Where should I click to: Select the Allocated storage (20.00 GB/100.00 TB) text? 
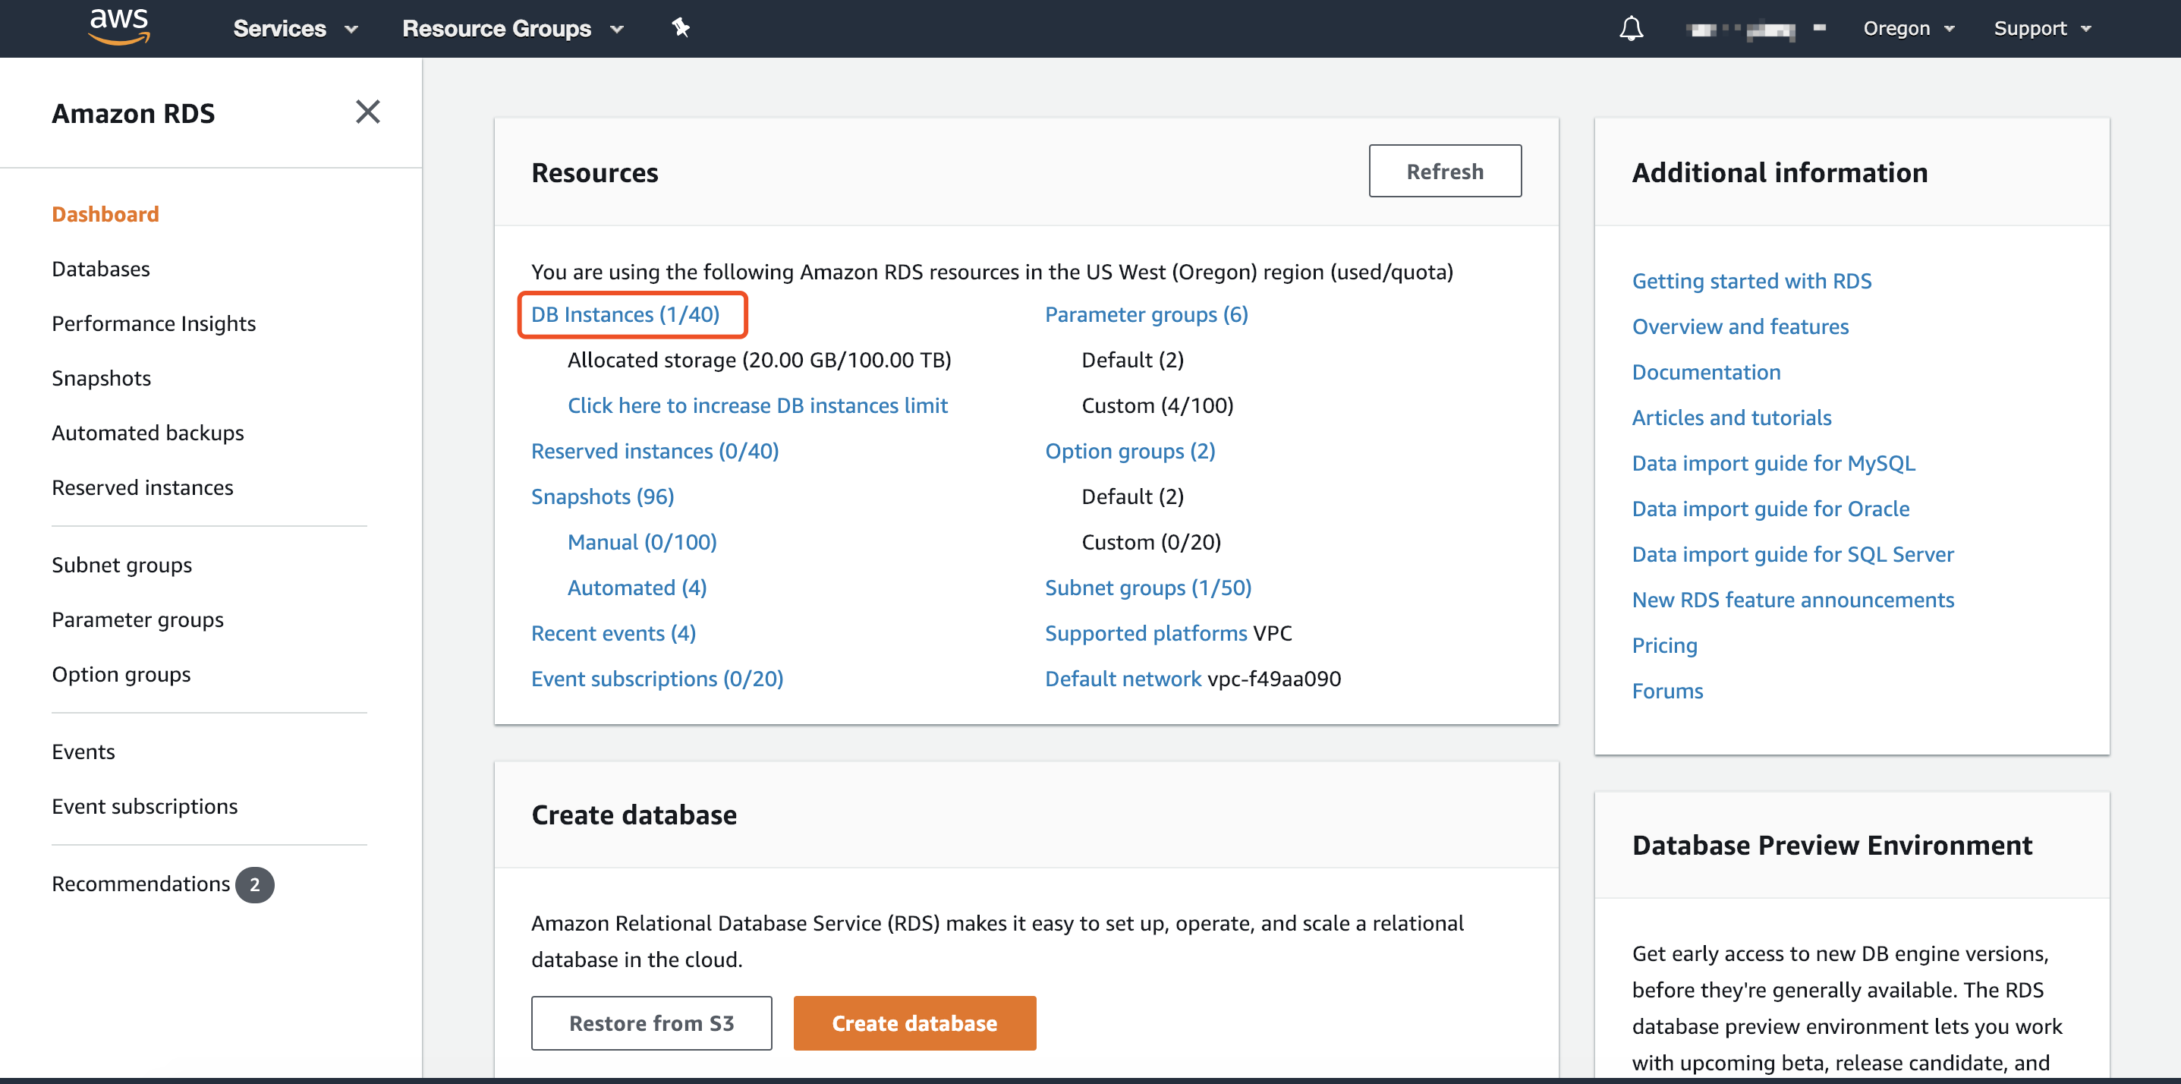point(759,360)
